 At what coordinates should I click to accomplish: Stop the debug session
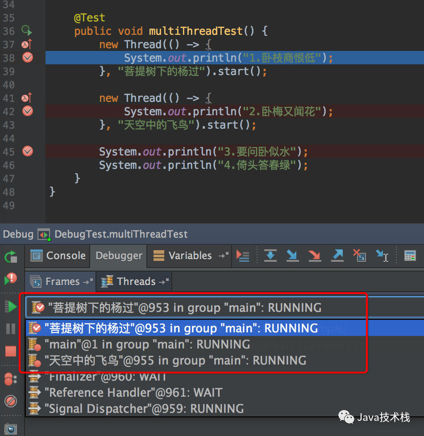tap(11, 351)
